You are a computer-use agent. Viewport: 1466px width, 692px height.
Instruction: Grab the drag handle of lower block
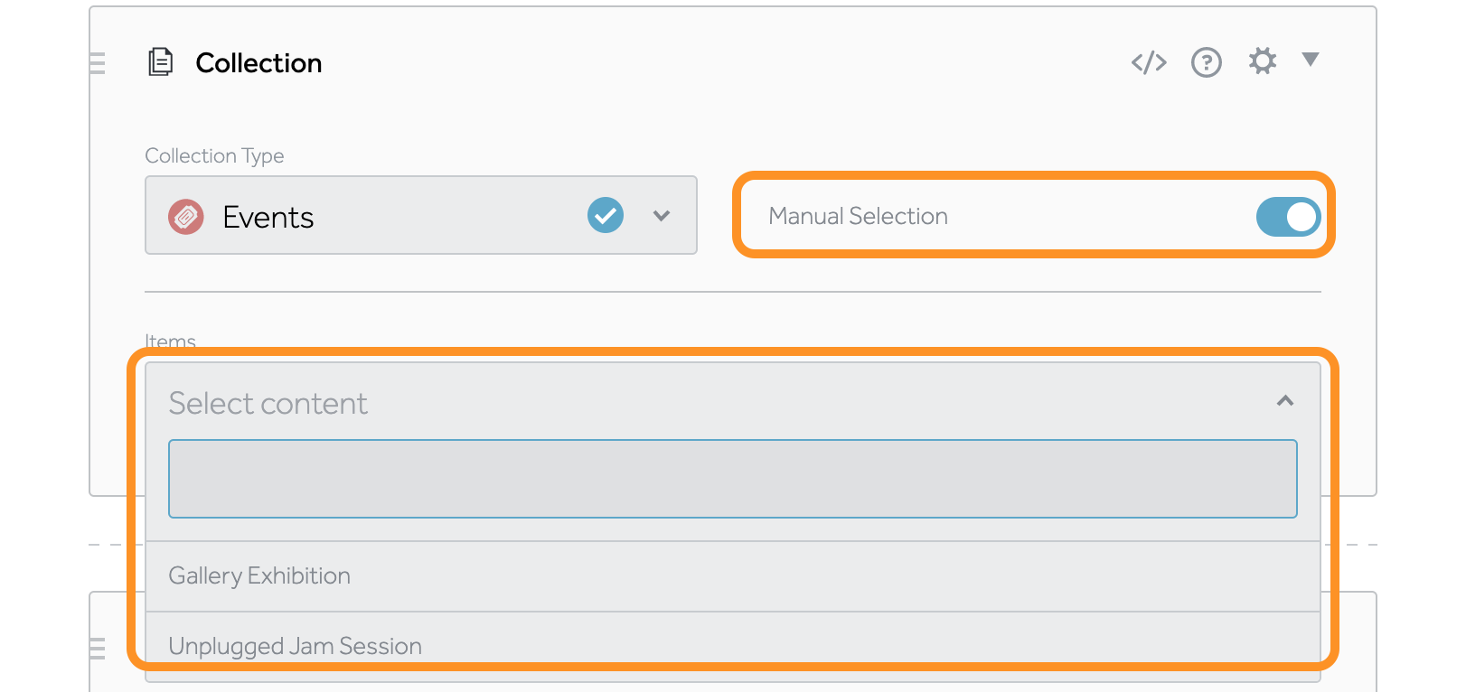(x=98, y=648)
